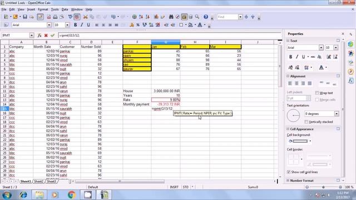
Task: Toggle Show cell grid lines checkbox
Action: point(289,172)
